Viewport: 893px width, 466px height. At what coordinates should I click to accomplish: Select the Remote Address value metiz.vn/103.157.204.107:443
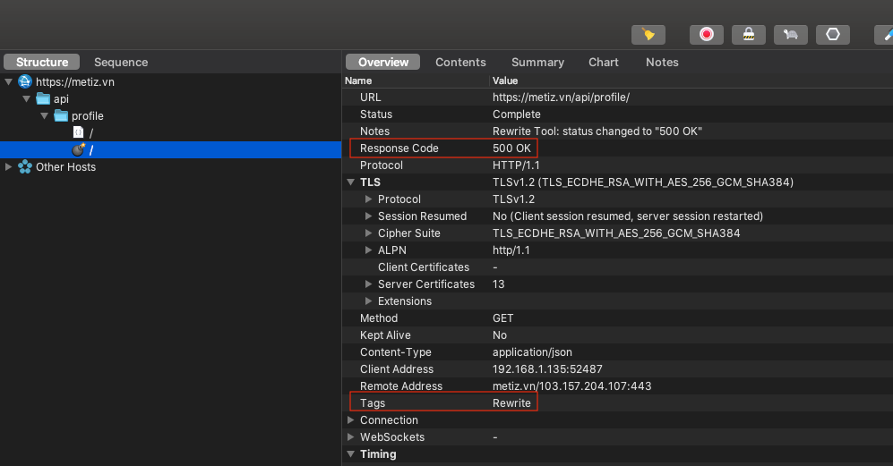click(571, 386)
